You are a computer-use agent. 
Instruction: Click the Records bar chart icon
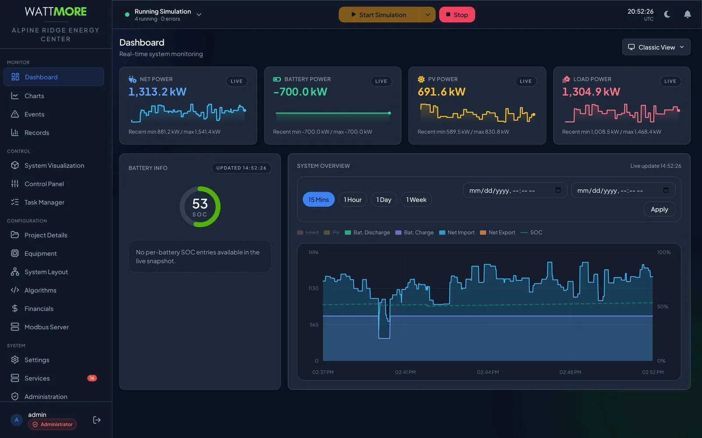[15, 132]
